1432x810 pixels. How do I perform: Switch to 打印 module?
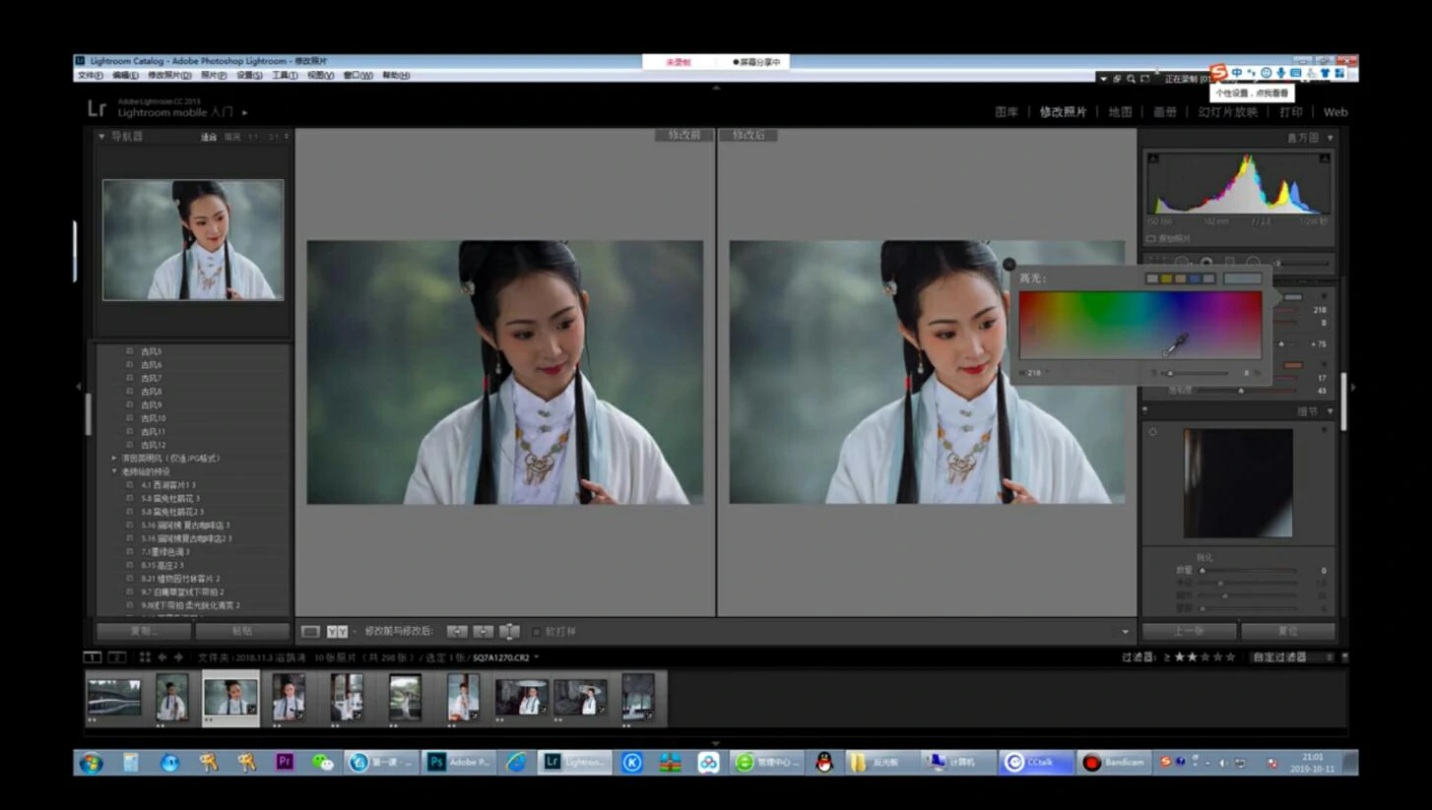pyautogui.click(x=1291, y=112)
